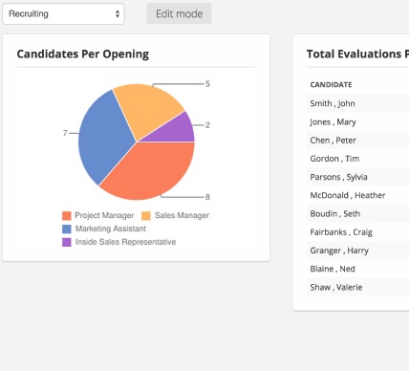Select the Fairbanks, Craig row
The height and width of the screenshot is (371, 409).
[357, 232]
